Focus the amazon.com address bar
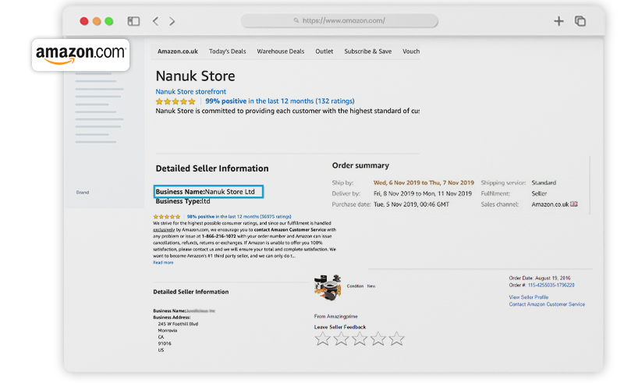 [x=339, y=21]
